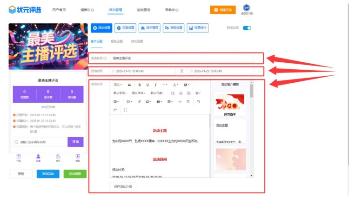349x198 pixels.
Task: Click the 活动名称 input field
Action: [x=181, y=58]
